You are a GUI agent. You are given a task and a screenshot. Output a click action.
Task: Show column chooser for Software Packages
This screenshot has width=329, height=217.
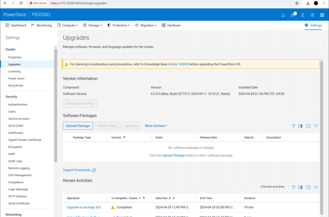(x=300, y=126)
